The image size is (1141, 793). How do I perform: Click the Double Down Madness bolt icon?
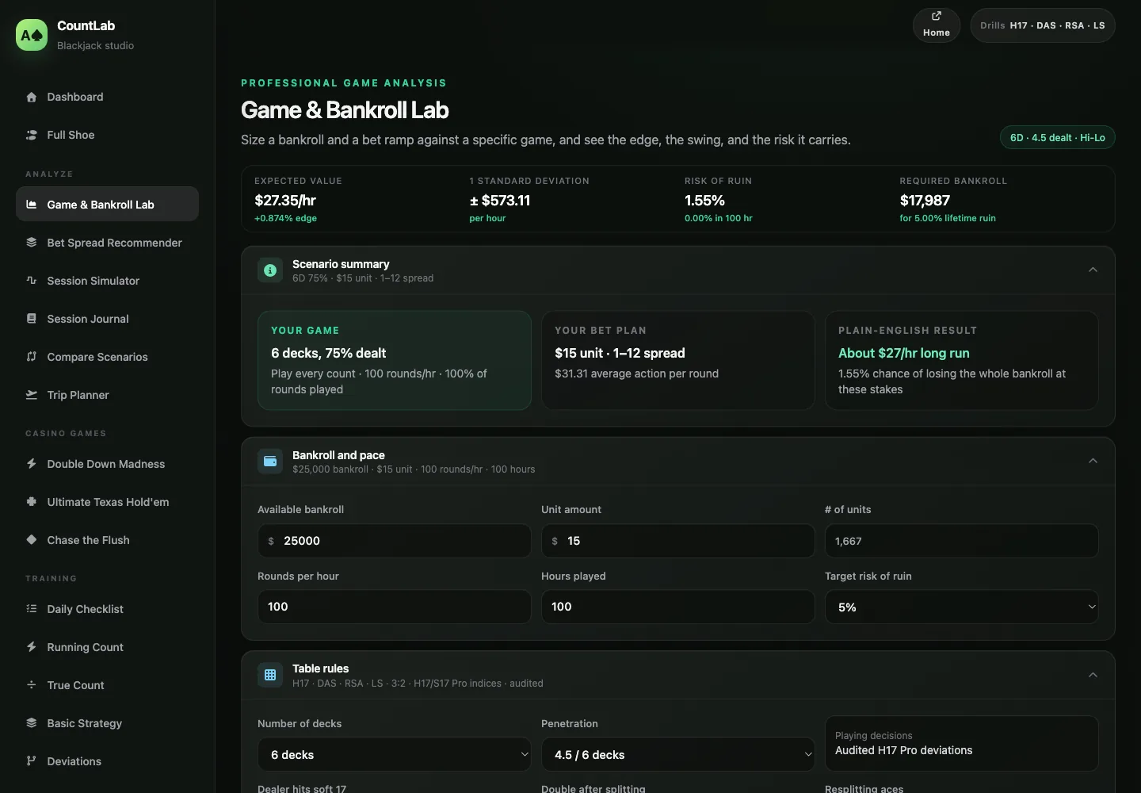click(x=32, y=464)
